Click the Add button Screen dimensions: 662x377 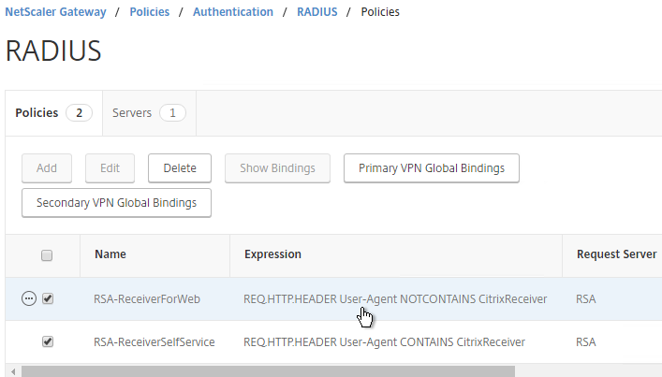[47, 168]
